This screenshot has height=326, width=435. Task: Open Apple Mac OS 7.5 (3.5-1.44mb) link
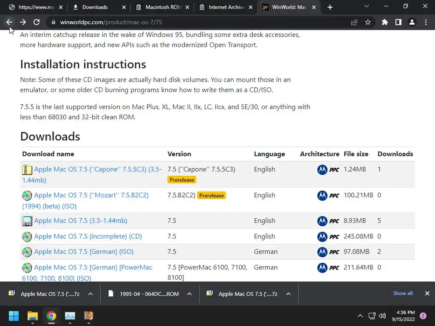pyautogui.click(x=81, y=221)
